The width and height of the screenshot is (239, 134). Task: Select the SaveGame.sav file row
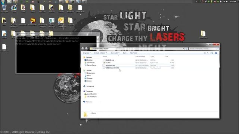138,66
